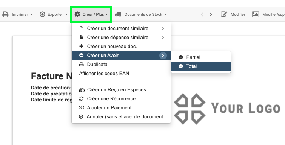Screen dimensions: 285x145
Task: Select Créer un document similaire
Action: tap(118, 29)
